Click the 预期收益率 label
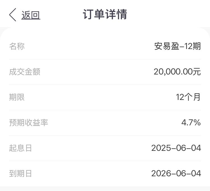The image size is (210, 191). pyautogui.click(x=29, y=123)
